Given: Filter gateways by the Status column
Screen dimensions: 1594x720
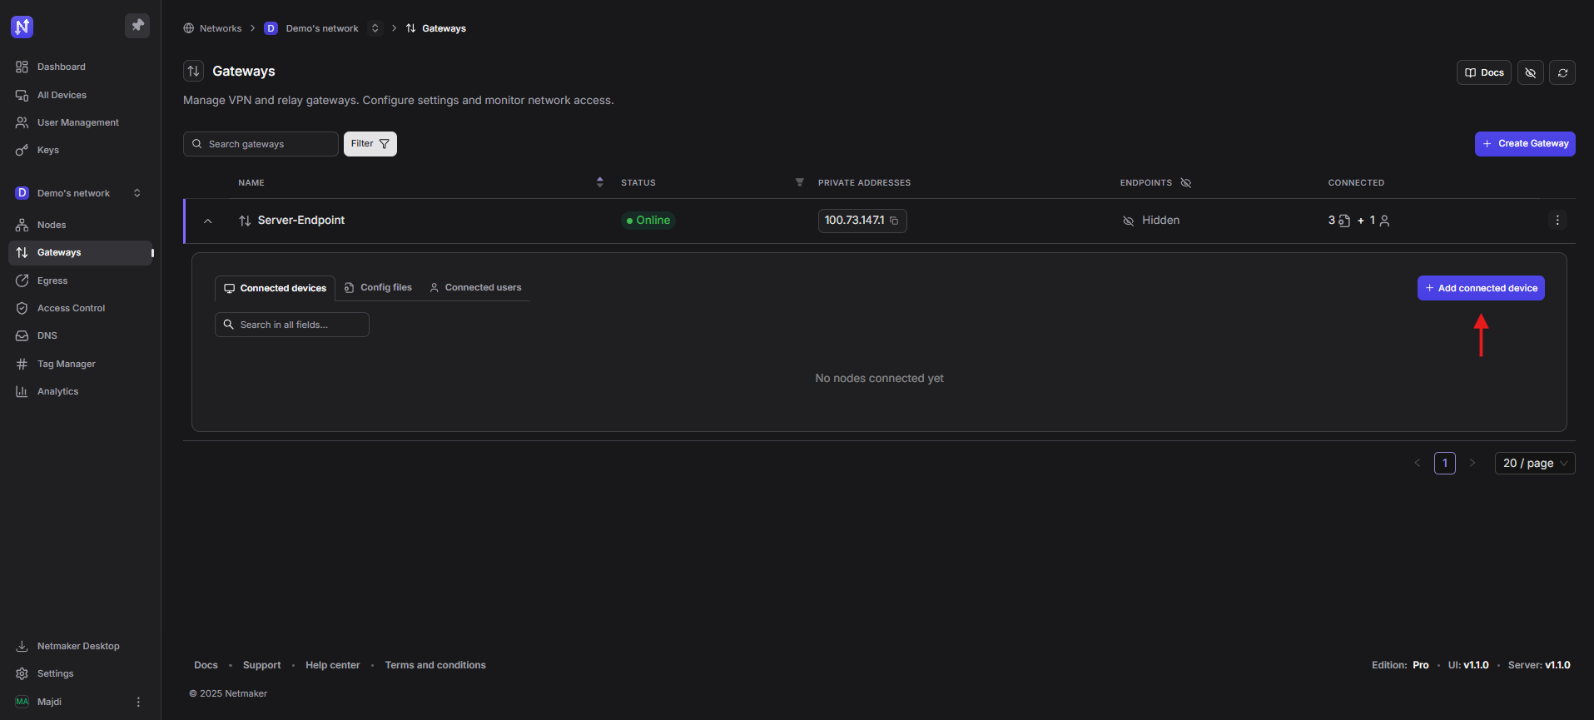Looking at the screenshot, I should [799, 182].
